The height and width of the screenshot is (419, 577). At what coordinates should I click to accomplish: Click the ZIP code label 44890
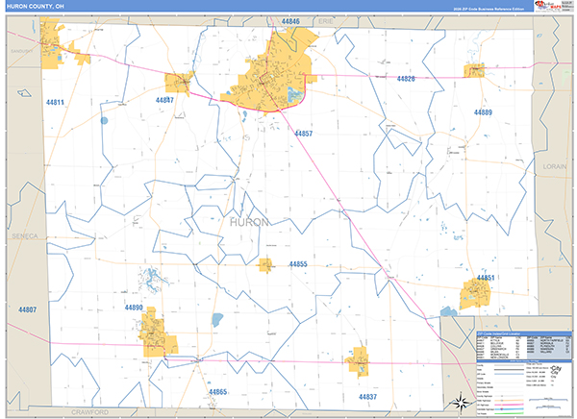tap(134, 308)
